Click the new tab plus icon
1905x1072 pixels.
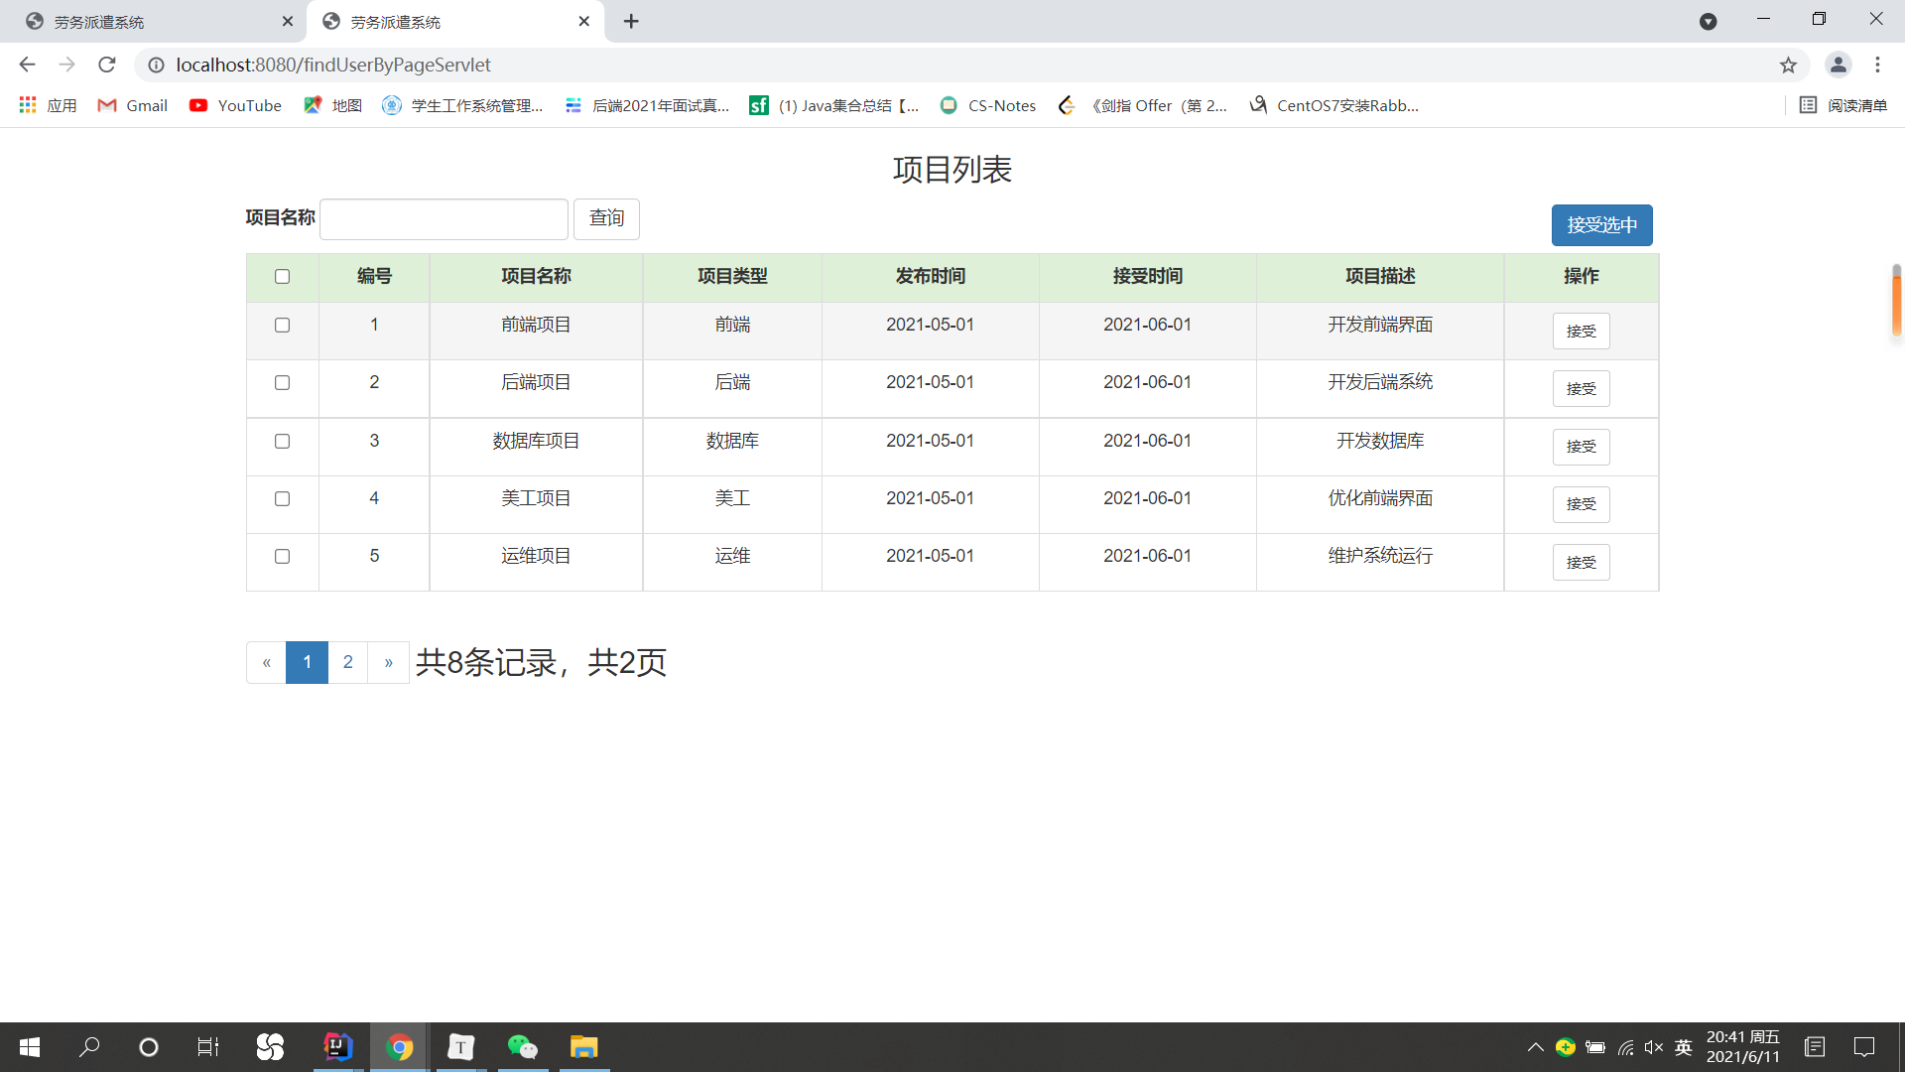(631, 21)
